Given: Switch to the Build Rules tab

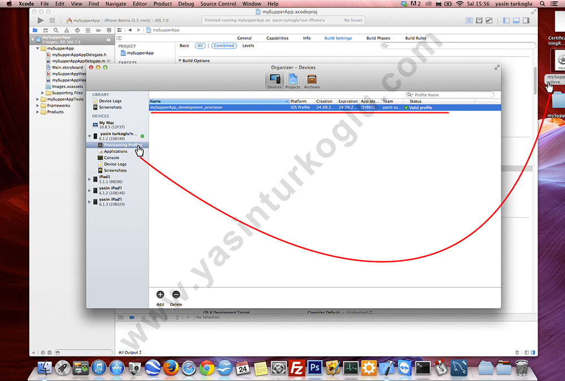Looking at the screenshot, I should tap(415, 38).
